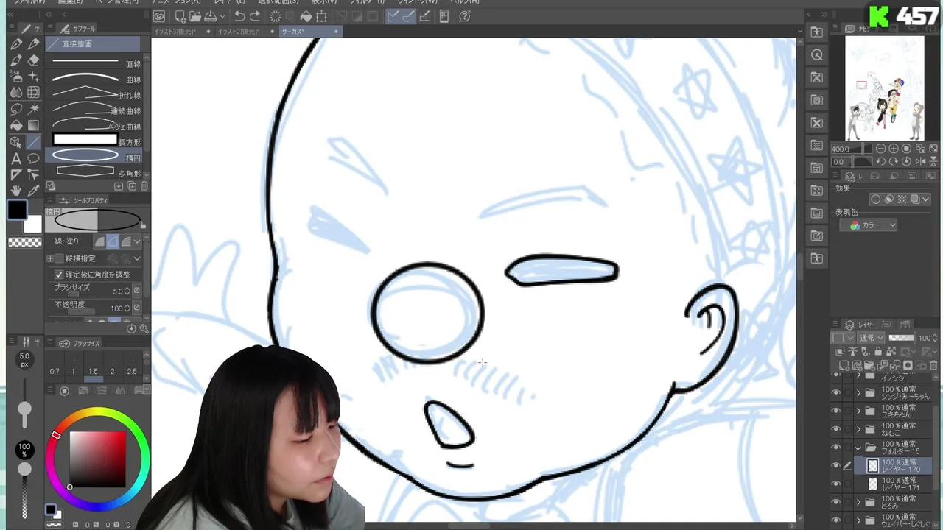Select the Lasso selection tool

(x=16, y=109)
